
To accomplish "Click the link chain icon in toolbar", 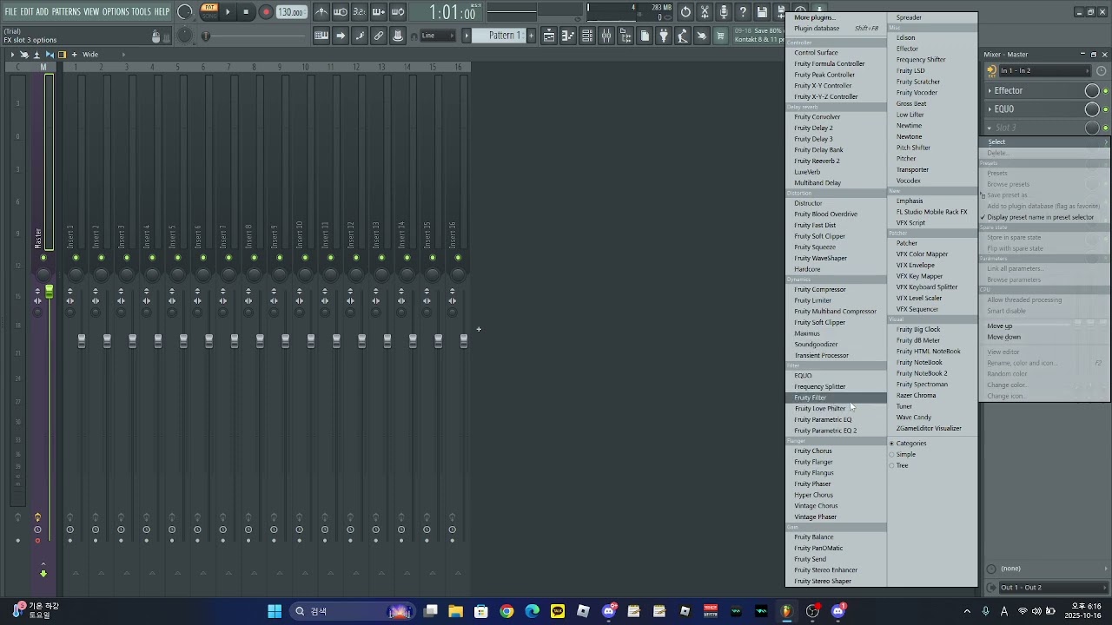I will pos(379,36).
